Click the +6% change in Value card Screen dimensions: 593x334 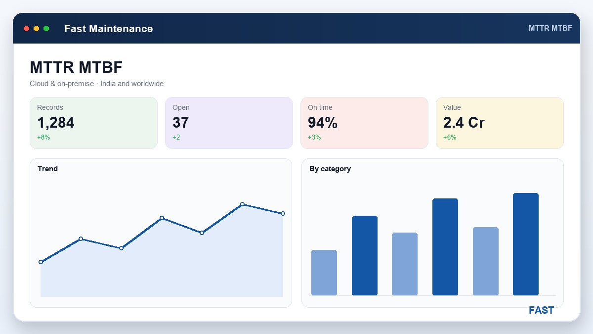click(450, 138)
